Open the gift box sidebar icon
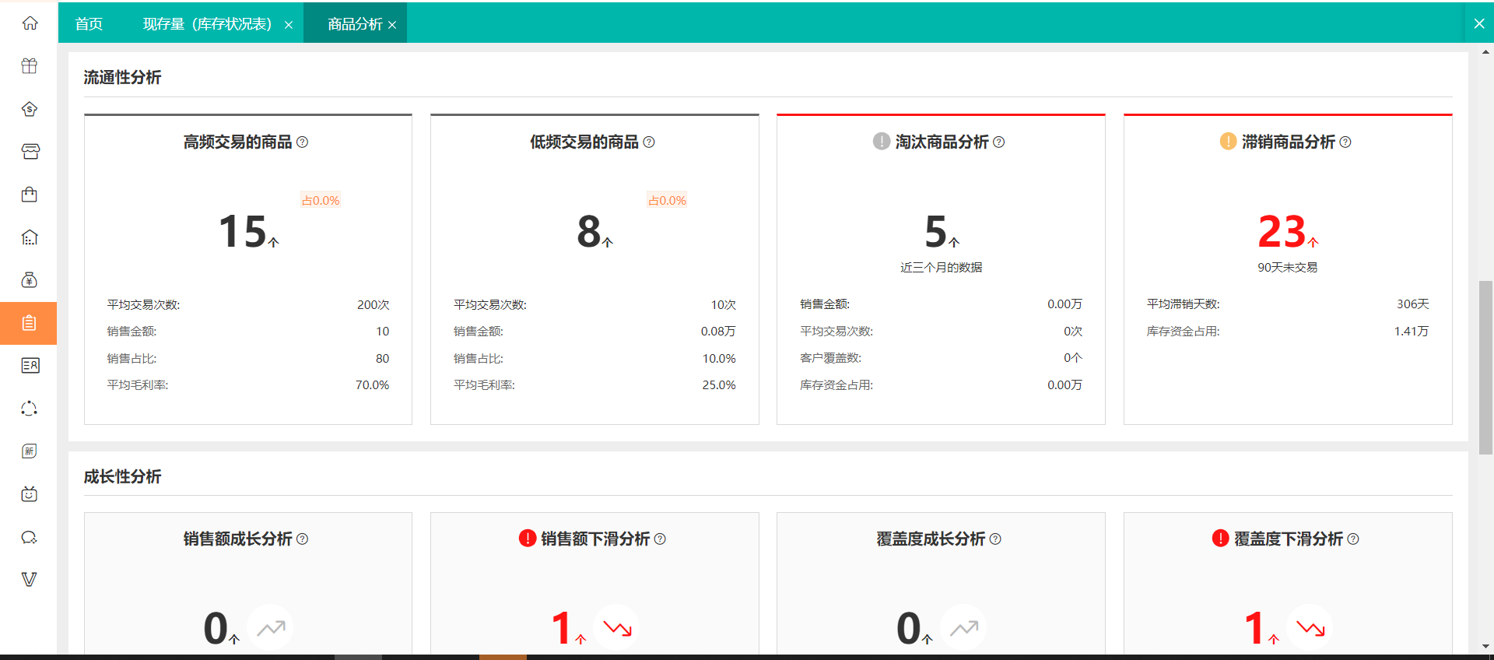This screenshot has width=1494, height=660. click(x=30, y=66)
